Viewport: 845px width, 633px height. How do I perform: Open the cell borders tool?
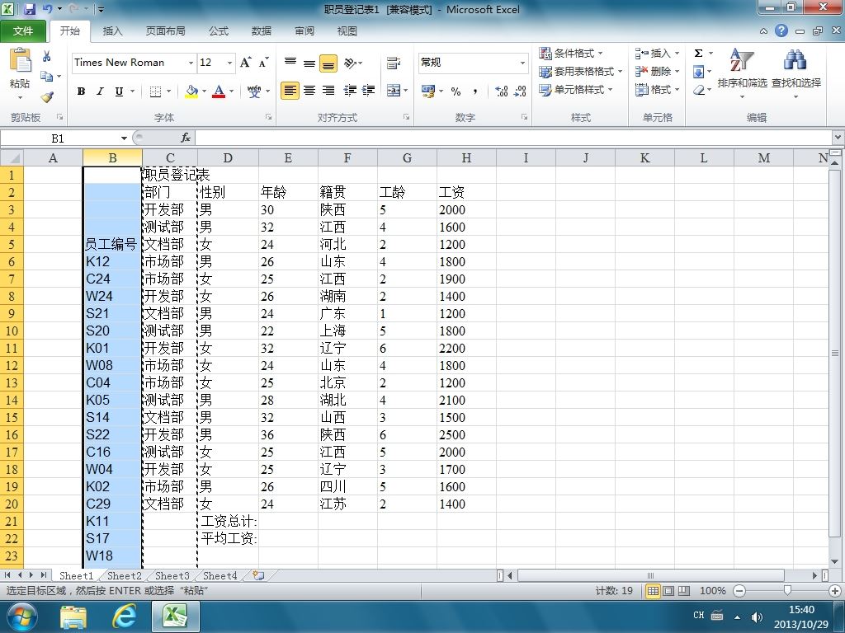point(155,91)
